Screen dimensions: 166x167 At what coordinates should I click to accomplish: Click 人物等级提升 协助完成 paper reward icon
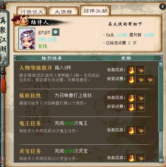[141, 70]
